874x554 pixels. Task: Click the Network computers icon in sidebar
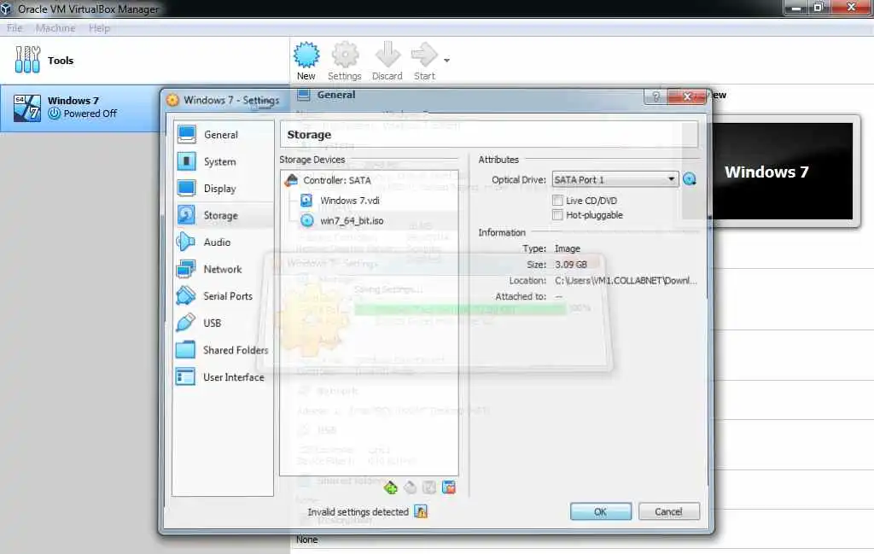pos(185,269)
